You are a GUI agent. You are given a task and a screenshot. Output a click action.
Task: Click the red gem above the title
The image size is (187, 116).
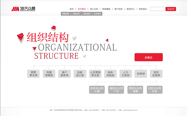pyautogui.click(x=53, y=28)
